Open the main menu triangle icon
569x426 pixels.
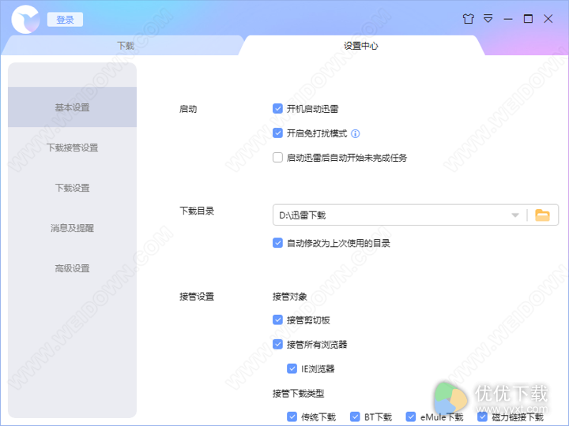pyautogui.click(x=488, y=18)
